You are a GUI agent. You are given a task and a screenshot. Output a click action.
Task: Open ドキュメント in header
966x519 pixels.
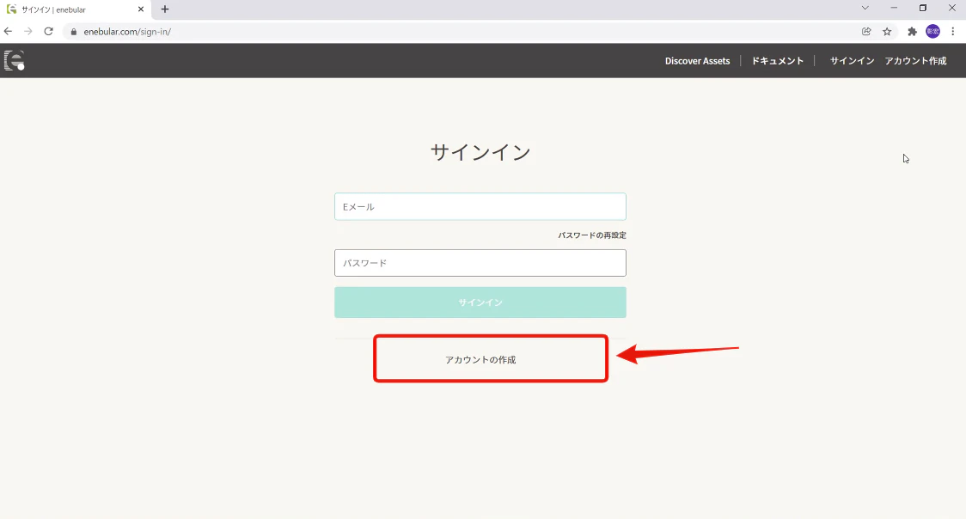(778, 61)
